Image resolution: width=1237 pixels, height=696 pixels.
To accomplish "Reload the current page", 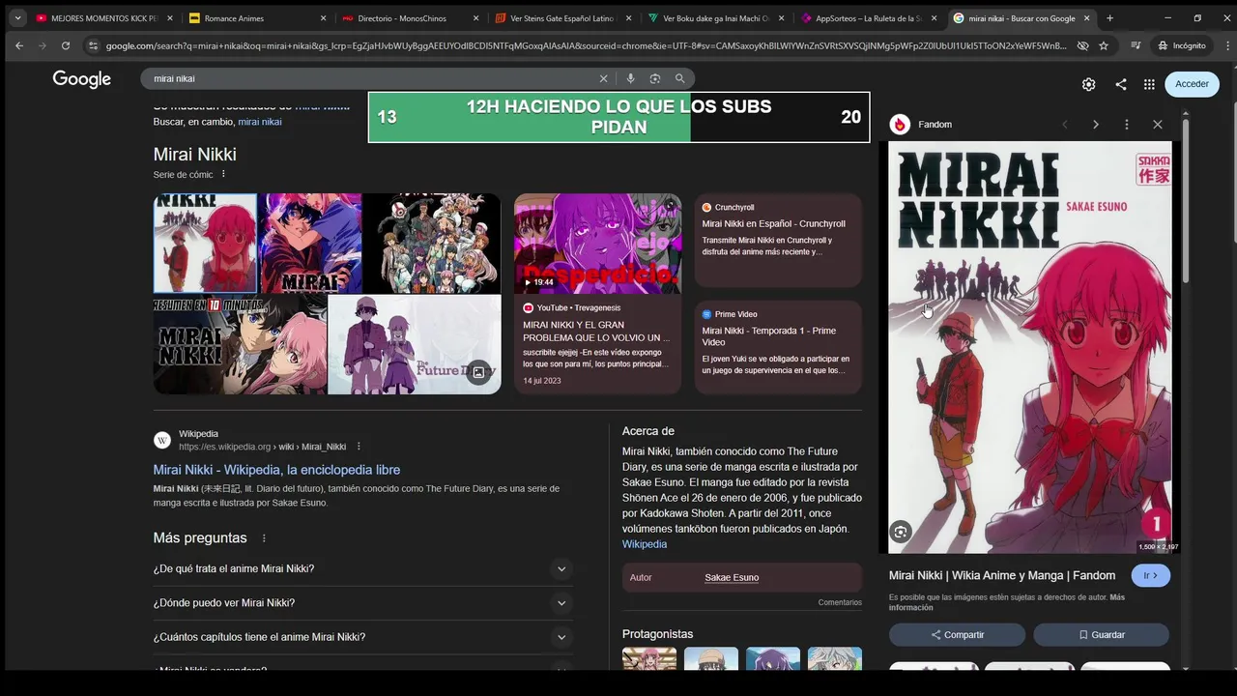I will [66, 45].
